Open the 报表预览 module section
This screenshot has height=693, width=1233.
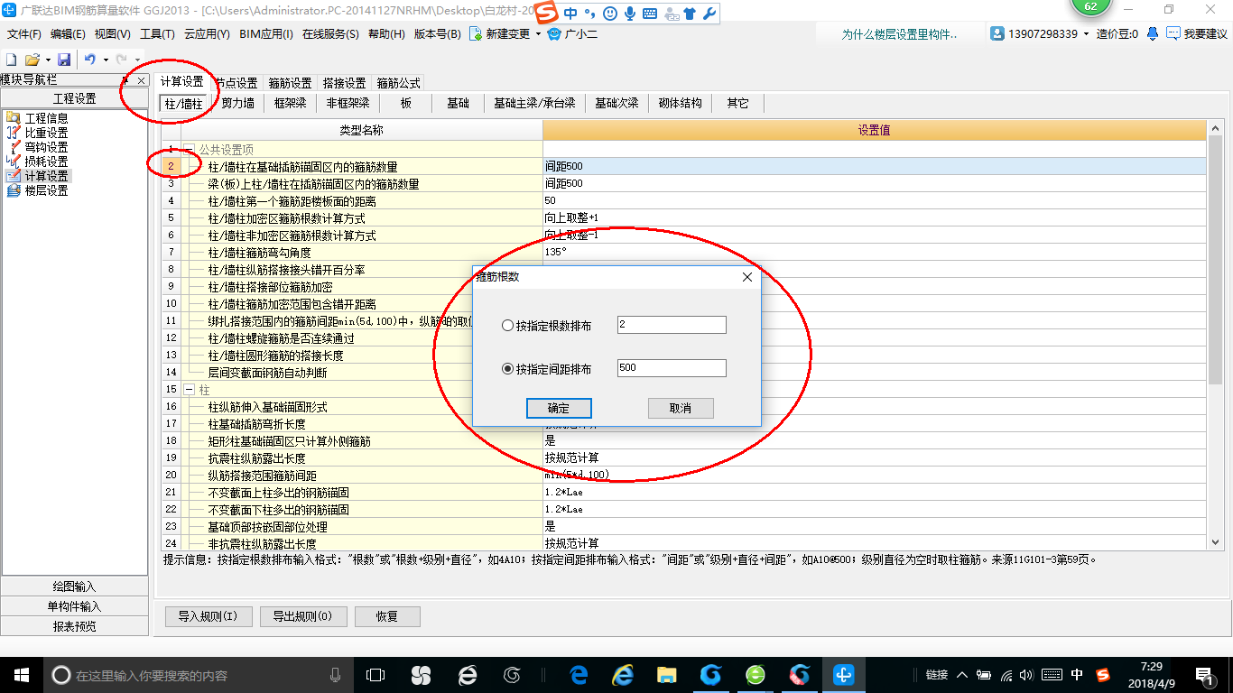coord(75,626)
